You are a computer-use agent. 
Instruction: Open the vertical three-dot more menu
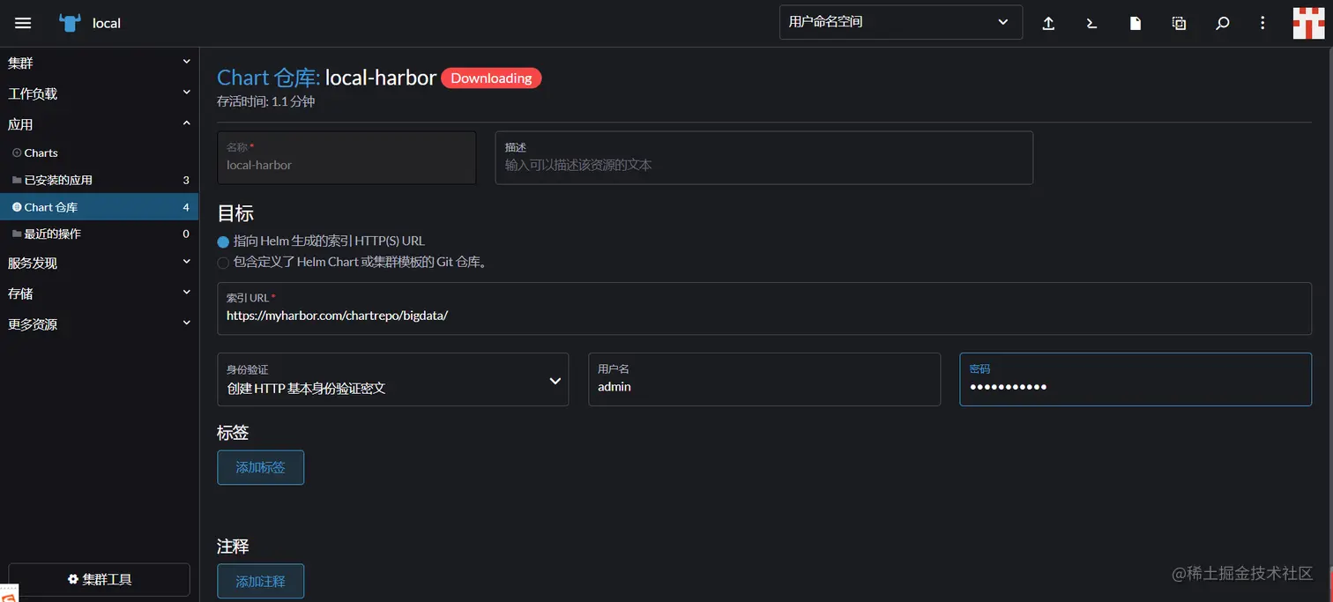click(x=1263, y=23)
